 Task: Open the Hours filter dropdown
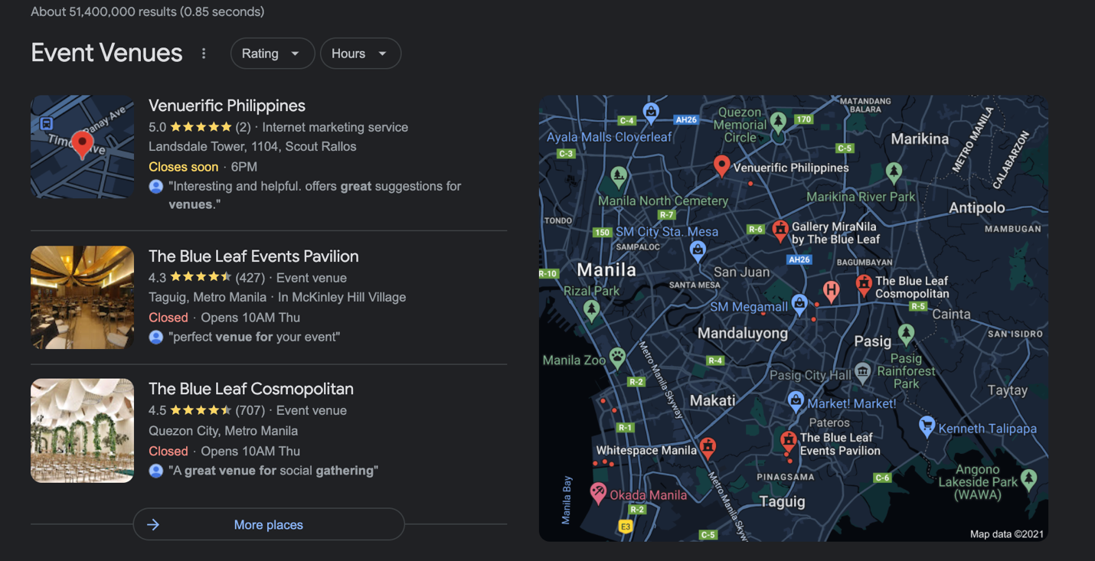pyautogui.click(x=360, y=54)
